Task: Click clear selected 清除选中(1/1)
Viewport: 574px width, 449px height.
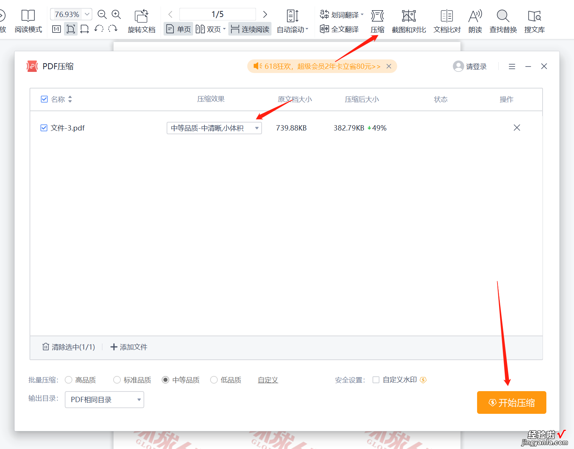Action: click(x=69, y=347)
